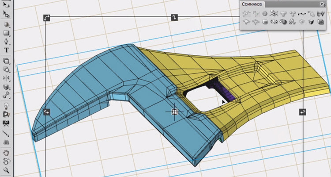Click the wireframe globe command icon

coord(265,14)
